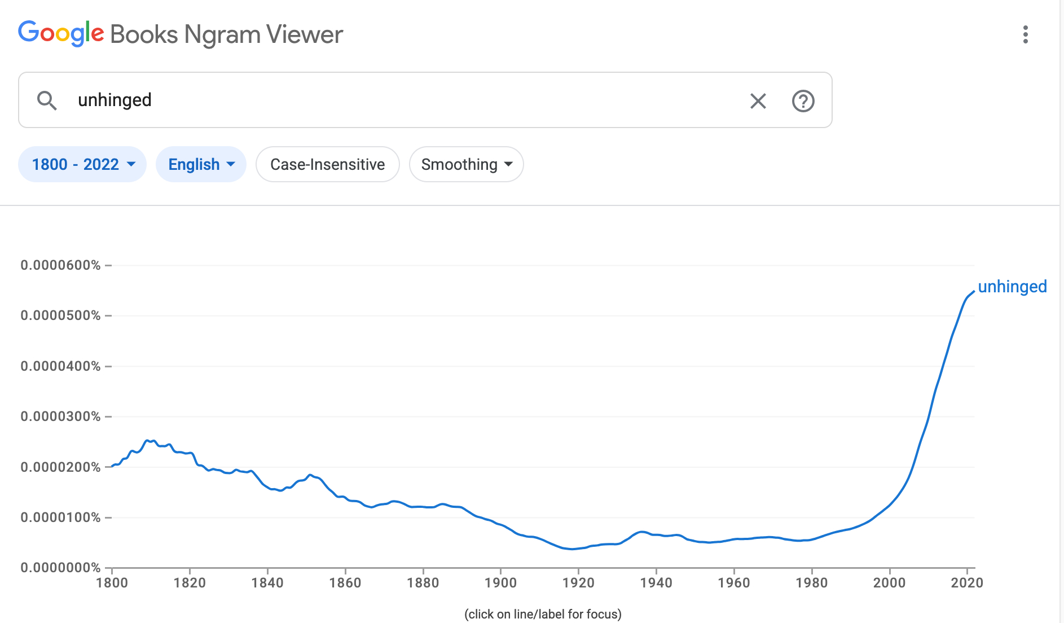The height and width of the screenshot is (623, 1064).
Task: Toggle the Case-Insensitive option
Action: (x=327, y=164)
